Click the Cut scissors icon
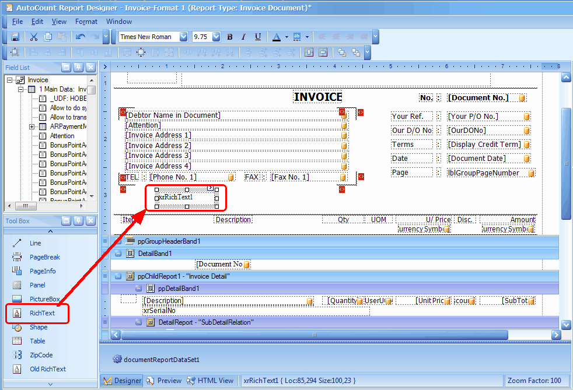Viewport: 573px width, 390px height. (34, 37)
